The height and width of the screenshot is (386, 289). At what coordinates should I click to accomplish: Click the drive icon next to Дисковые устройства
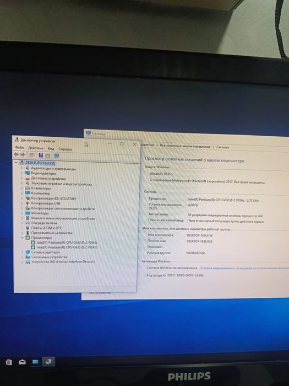point(27,178)
